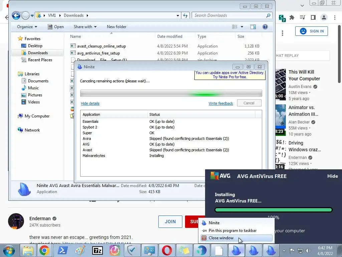Expand the Organize dropdown
342x257 pixels.
tap(27, 27)
